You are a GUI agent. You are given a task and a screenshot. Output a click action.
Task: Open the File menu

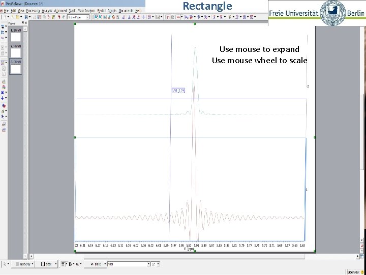(6, 11)
